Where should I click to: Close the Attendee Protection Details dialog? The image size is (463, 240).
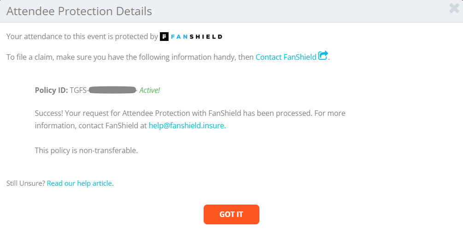pyautogui.click(x=454, y=8)
